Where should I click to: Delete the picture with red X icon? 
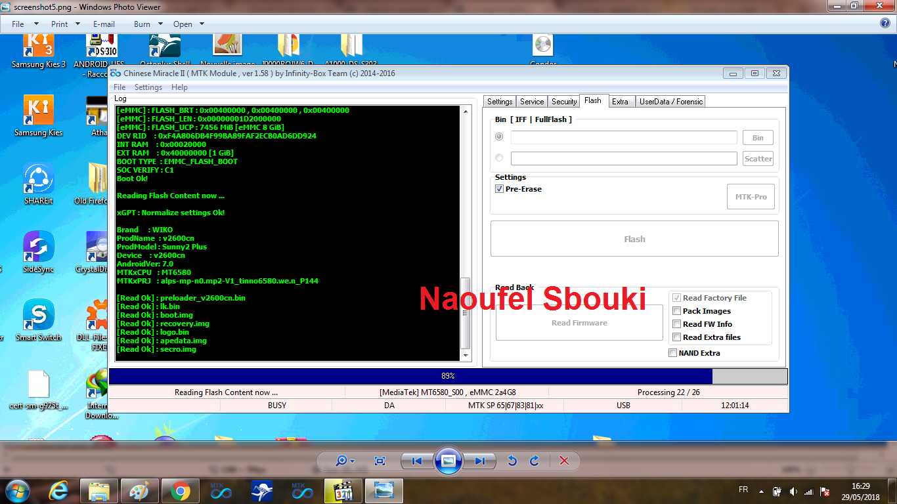(564, 461)
